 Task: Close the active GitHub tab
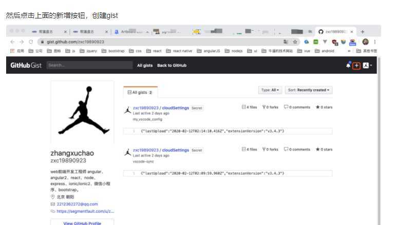point(351,32)
